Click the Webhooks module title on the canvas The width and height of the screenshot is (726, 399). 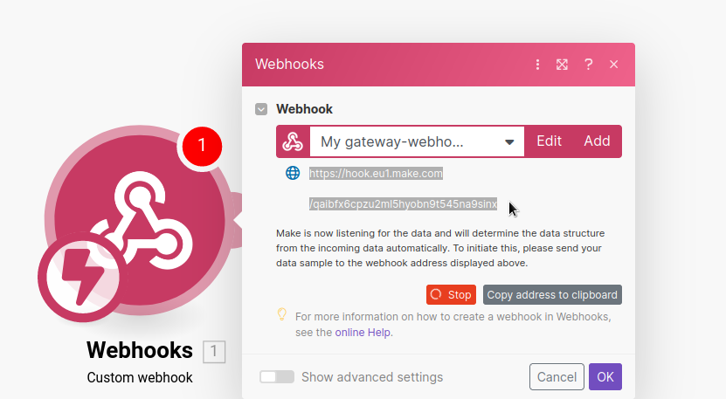[140, 350]
